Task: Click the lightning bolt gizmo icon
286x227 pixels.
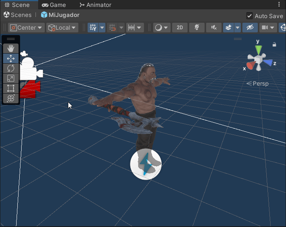Action: [x=146, y=164]
